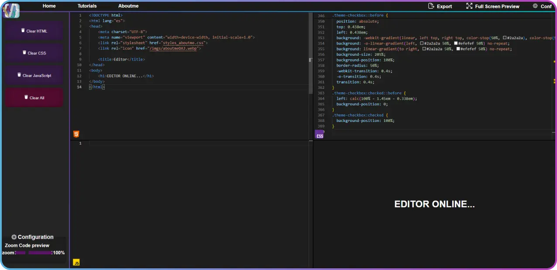
Task: Click the meta charset="UTF-8" line
Action: click(x=123, y=32)
